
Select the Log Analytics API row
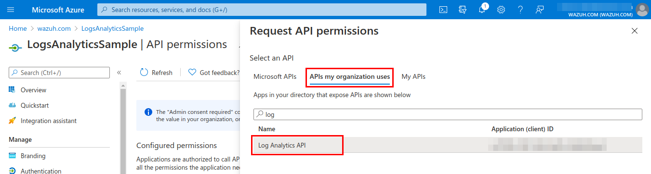[448, 145]
